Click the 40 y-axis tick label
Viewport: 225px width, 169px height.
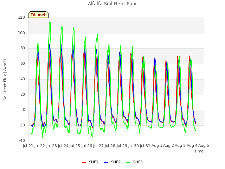coord(22,79)
